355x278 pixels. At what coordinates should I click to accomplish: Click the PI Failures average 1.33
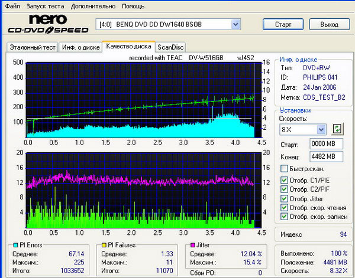pos(167,254)
